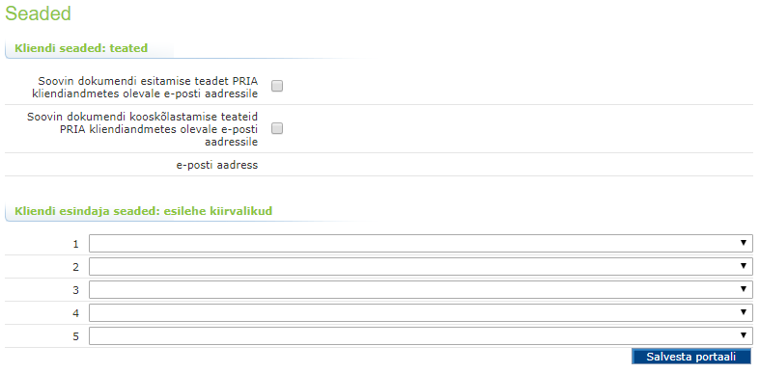Open the kiirvalik dropdown labeled 3
Viewport: 759px width, 373px height.
click(x=421, y=290)
